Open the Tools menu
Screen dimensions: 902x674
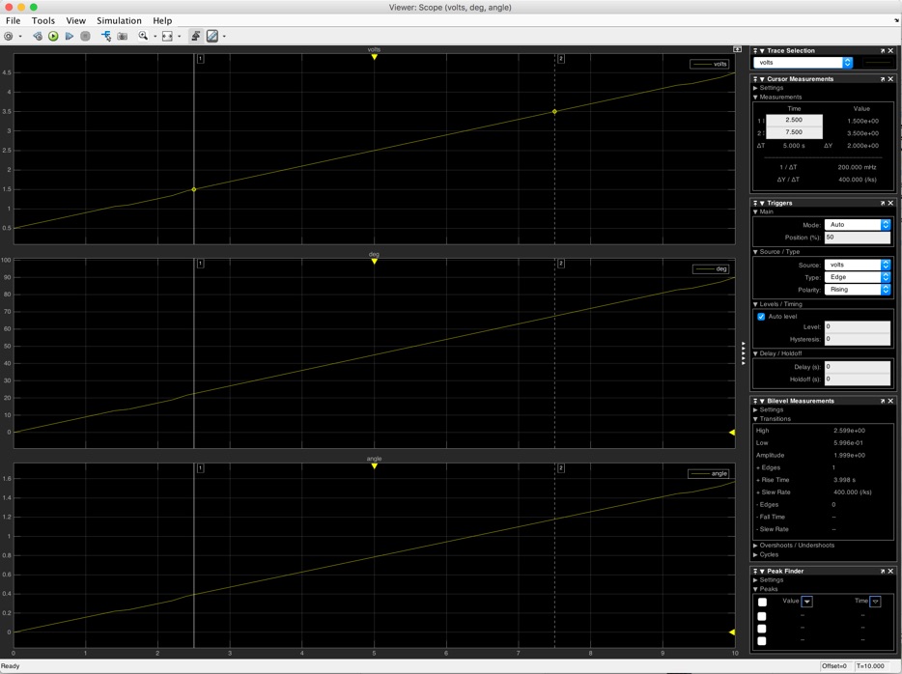point(42,19)
